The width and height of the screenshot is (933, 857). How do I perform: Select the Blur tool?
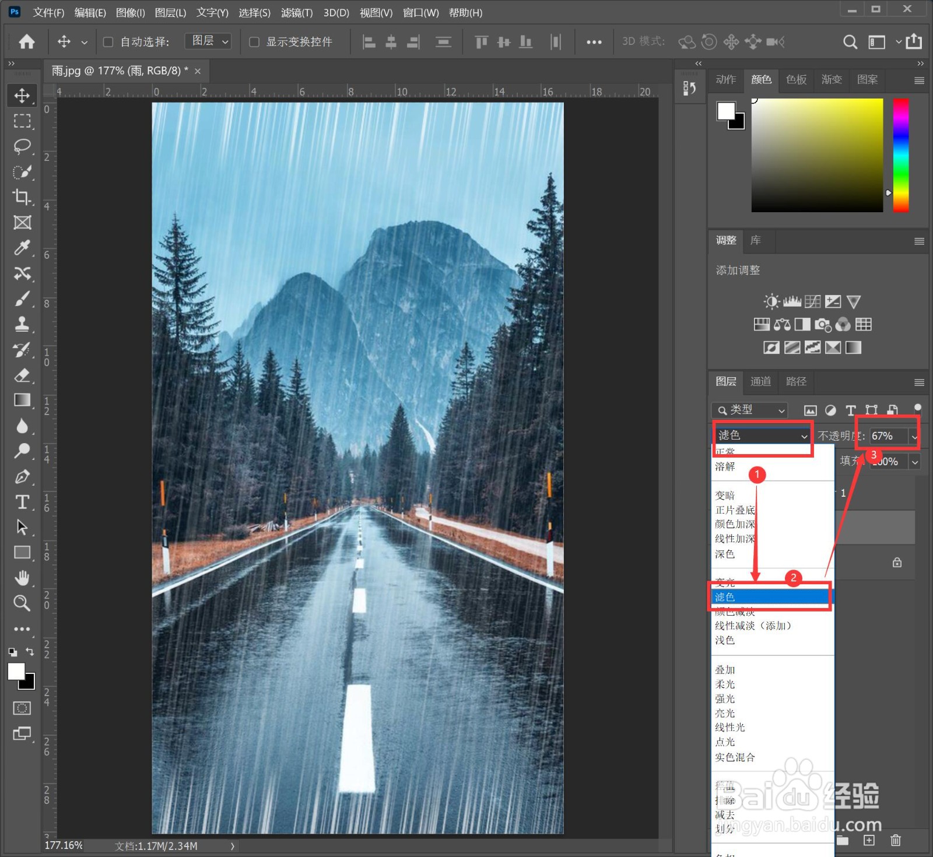[22, 426]
